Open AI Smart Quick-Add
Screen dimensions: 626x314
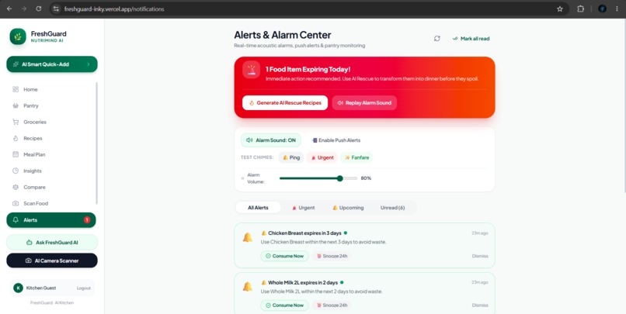pyautogui.click(x=52, y=64)
